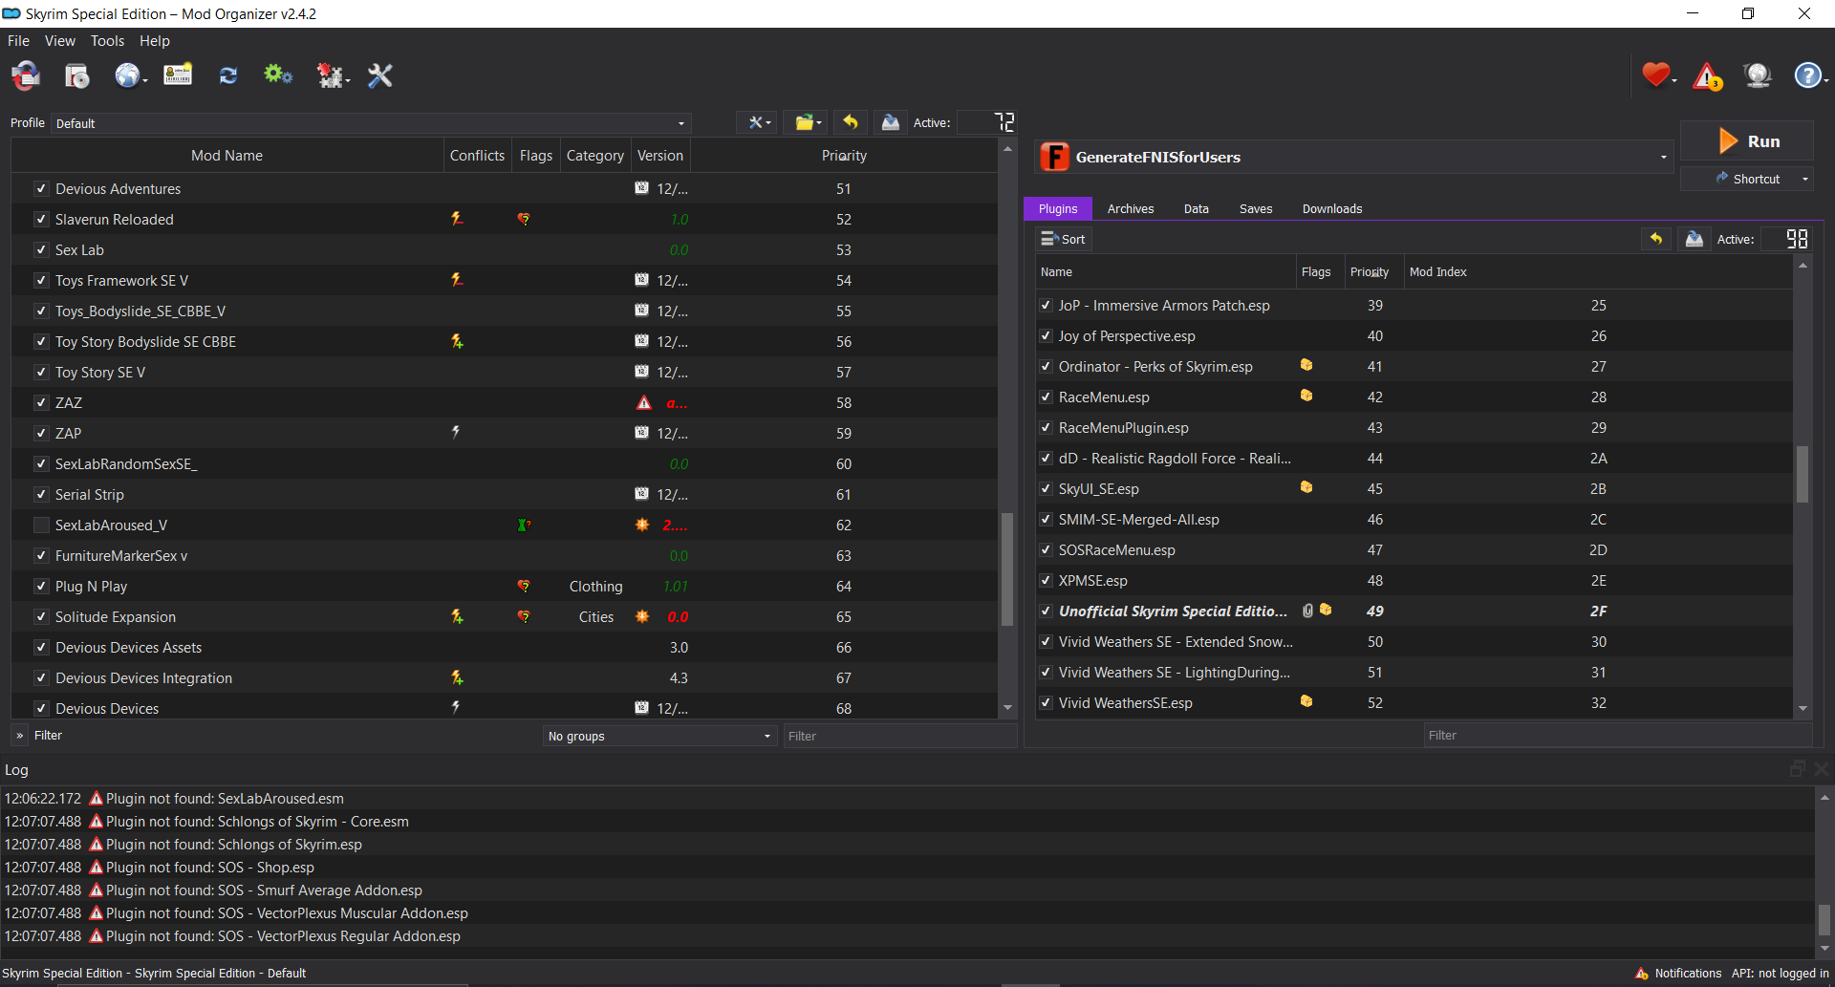1835x987 pixels.
Task: Click the flag icon in Plug N Play row
Action: tap(524, 586)
